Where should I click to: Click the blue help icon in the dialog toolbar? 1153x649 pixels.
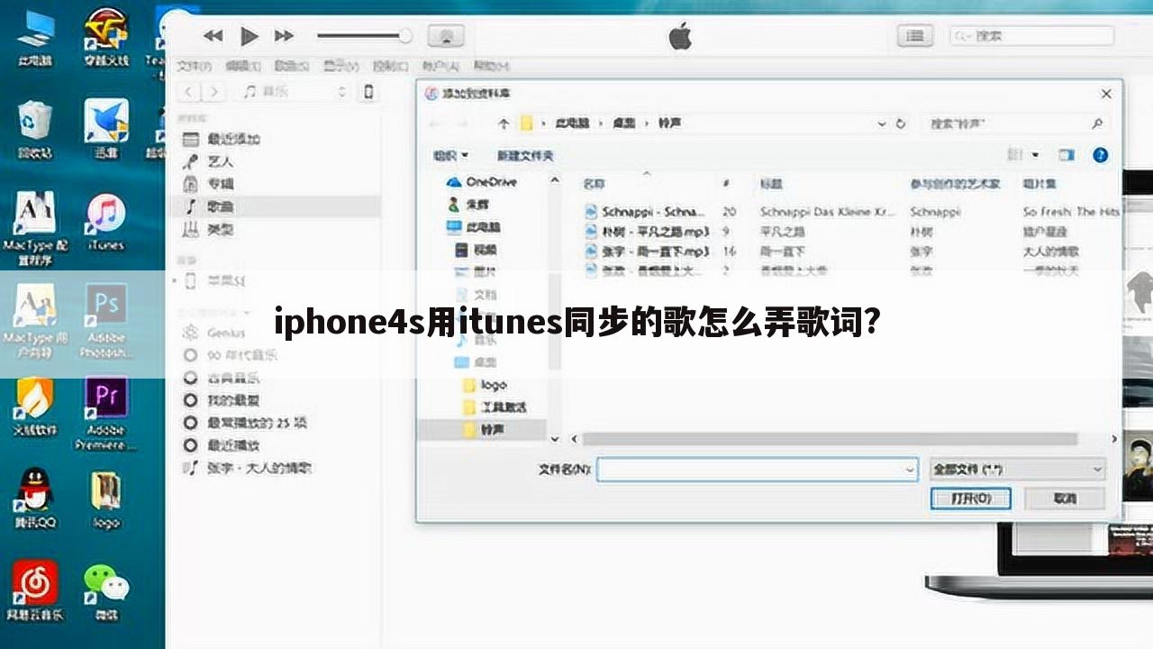(1100, 155)
